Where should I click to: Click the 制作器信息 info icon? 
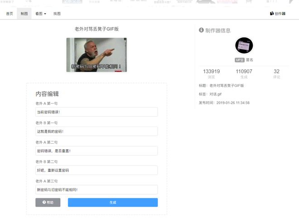click(x=201, y=30)
